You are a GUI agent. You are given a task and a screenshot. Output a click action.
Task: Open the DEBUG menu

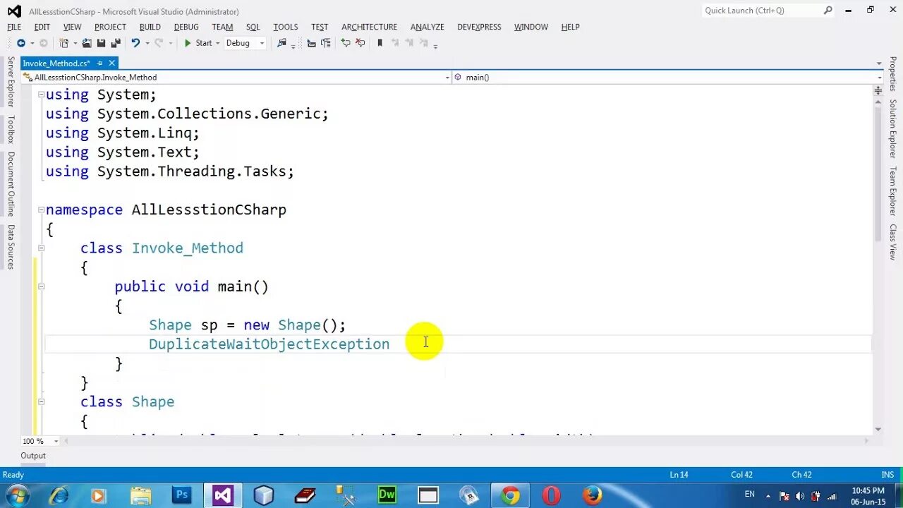[x=186, y=27]
